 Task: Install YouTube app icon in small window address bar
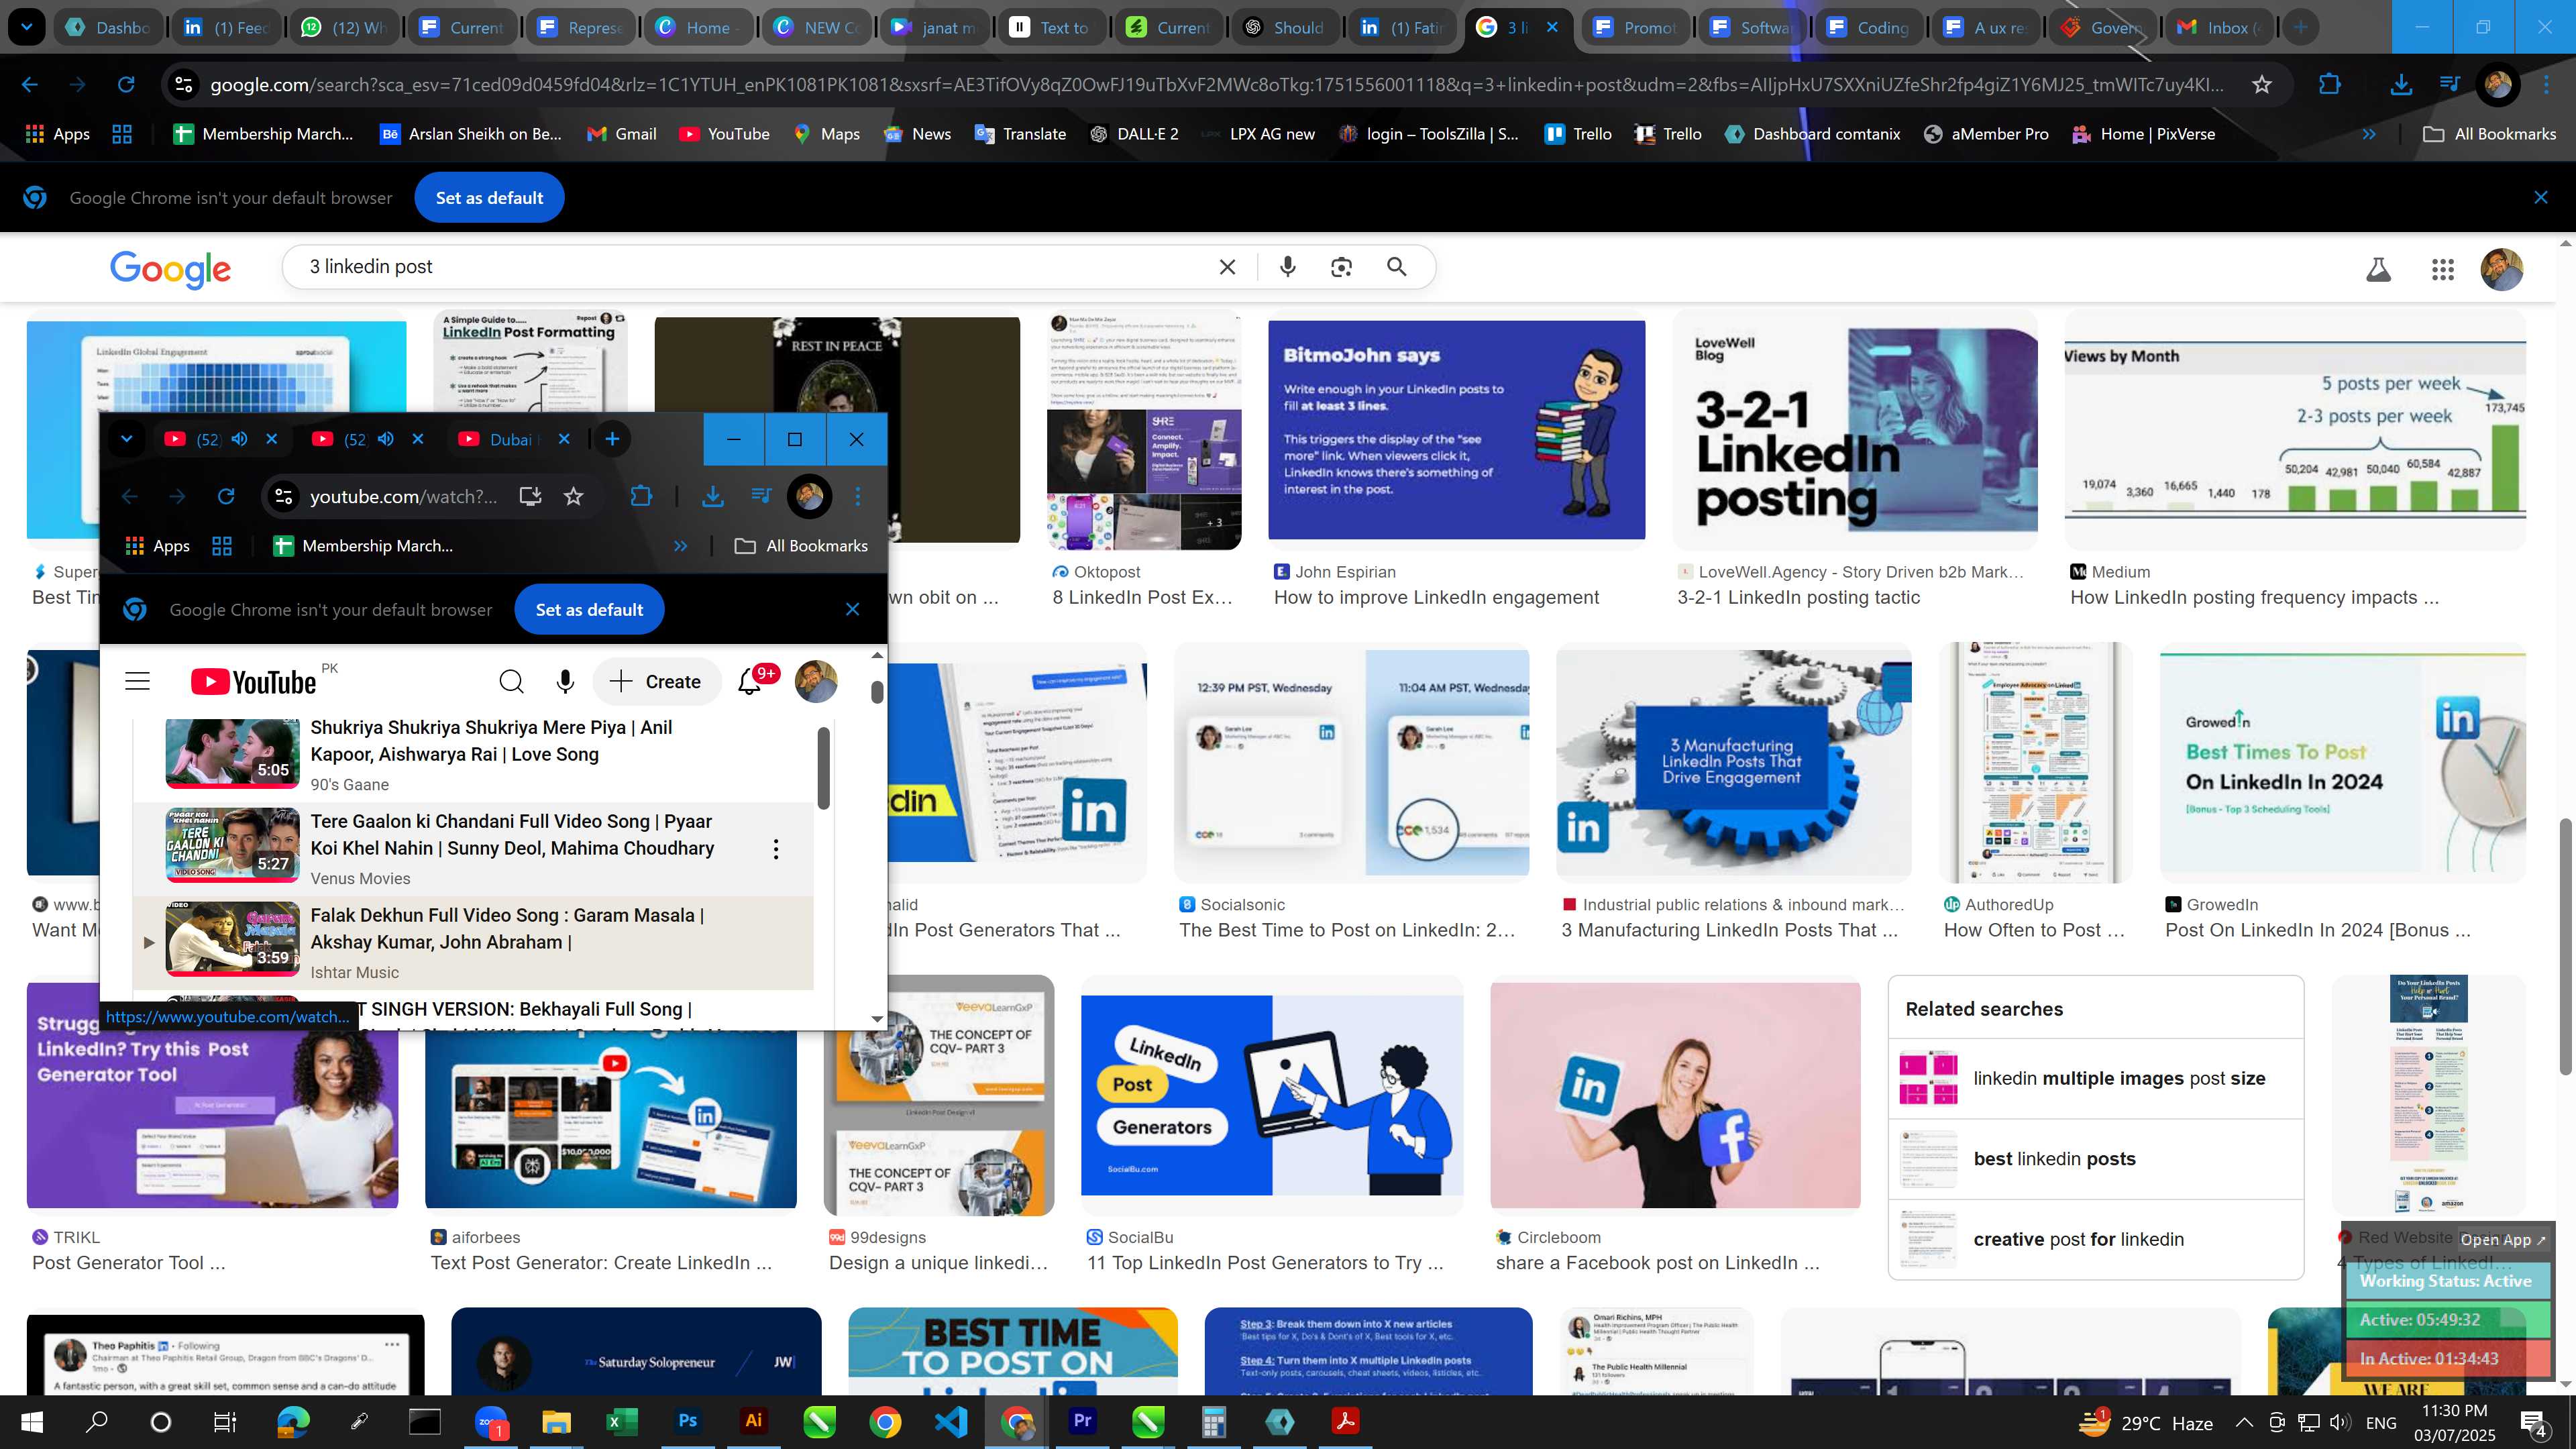tap(530, 496)
